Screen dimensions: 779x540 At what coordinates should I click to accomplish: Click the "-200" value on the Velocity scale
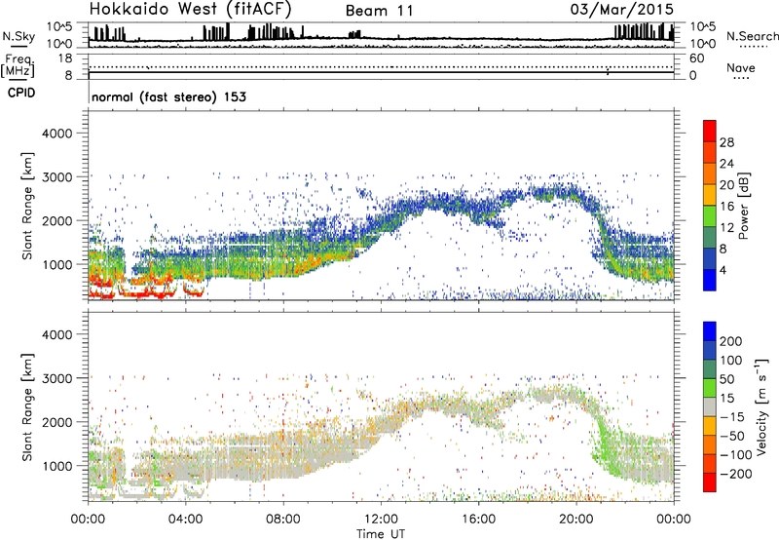point(735,474)
